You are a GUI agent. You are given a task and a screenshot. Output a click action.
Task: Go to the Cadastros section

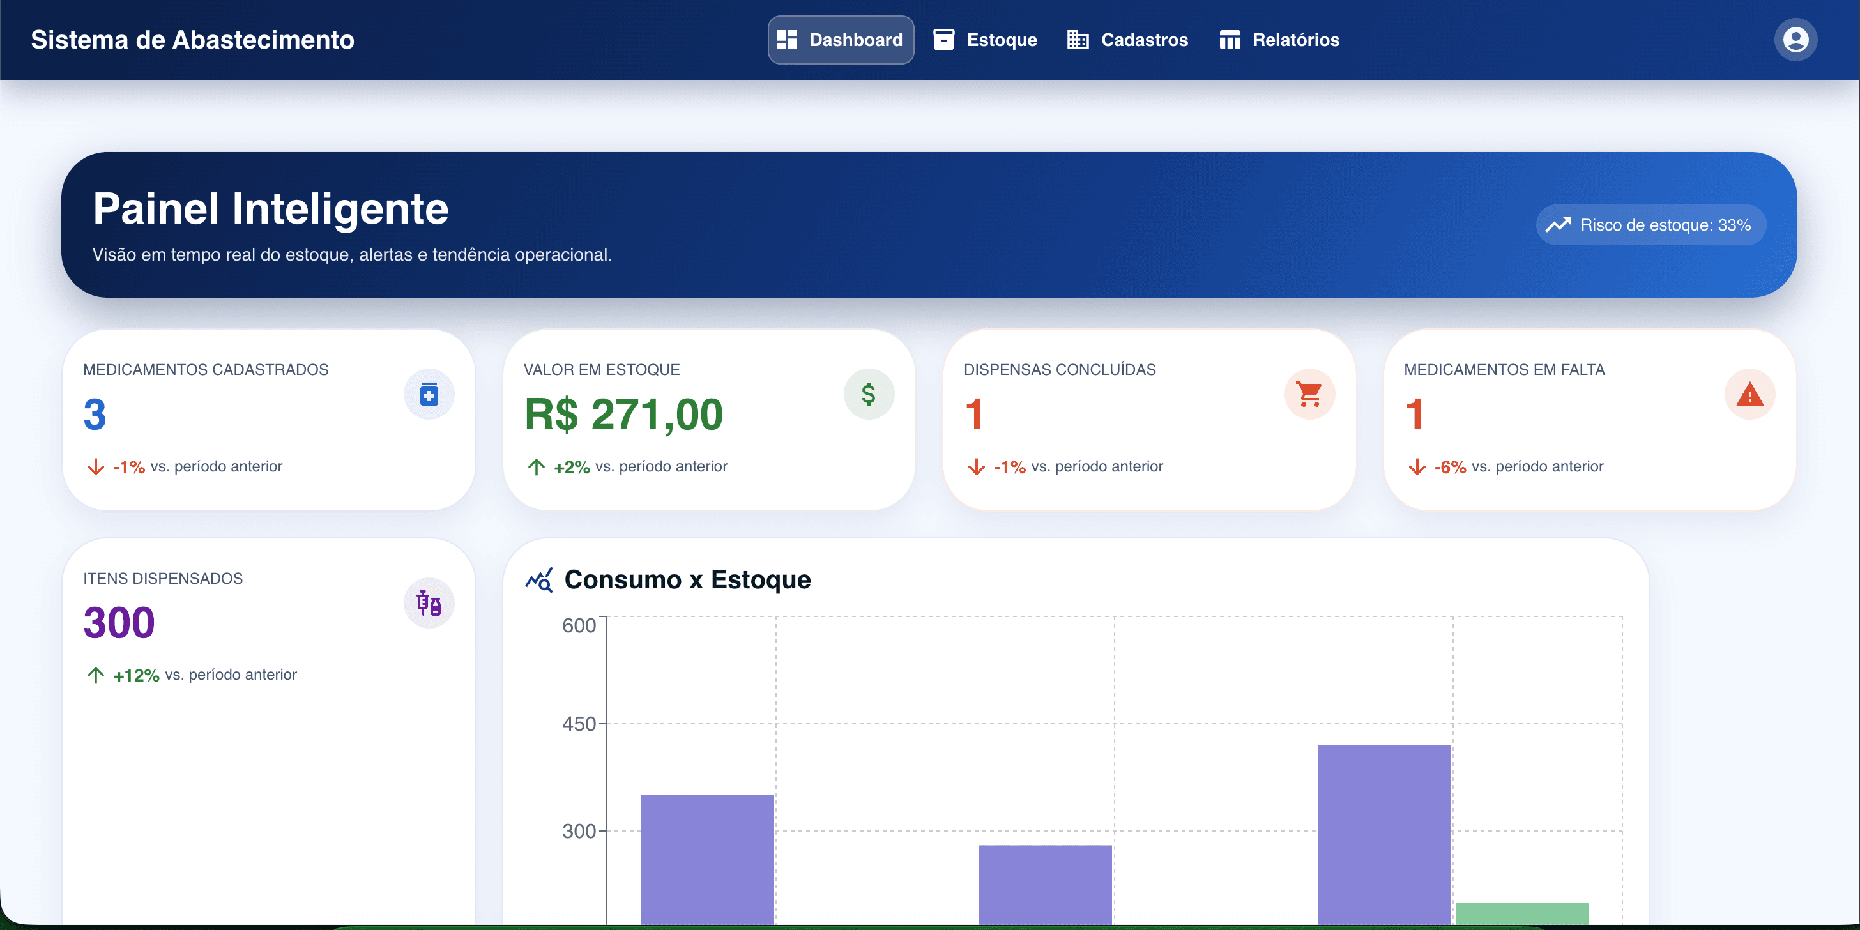click(x=1127, y=40)
